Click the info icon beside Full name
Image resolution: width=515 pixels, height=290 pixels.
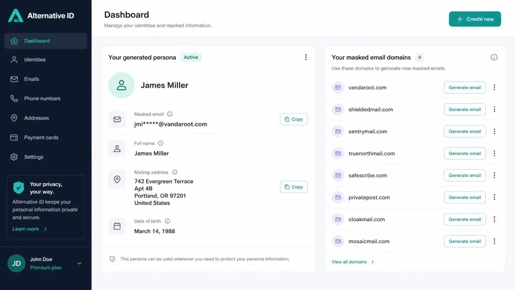pos(161,143)
